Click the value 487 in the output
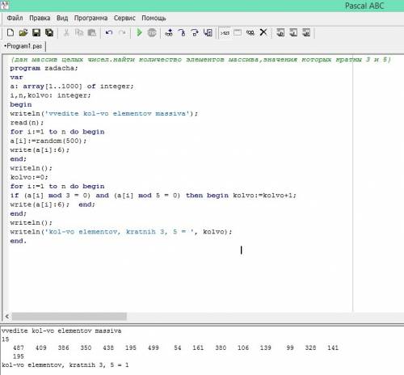Screen dimensions: 404x375 coord(19,348)
